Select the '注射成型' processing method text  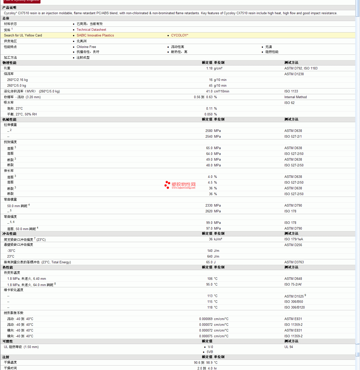(x=83, y=57)
